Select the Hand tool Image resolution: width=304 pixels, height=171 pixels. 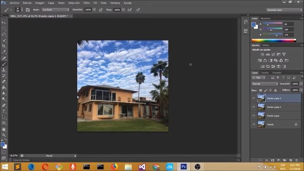pyautogui.click(x=4, y=129)
